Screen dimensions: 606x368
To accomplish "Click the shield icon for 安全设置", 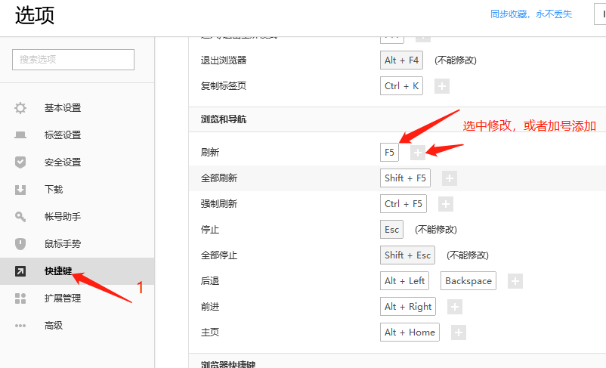I will tap(20, 162).
